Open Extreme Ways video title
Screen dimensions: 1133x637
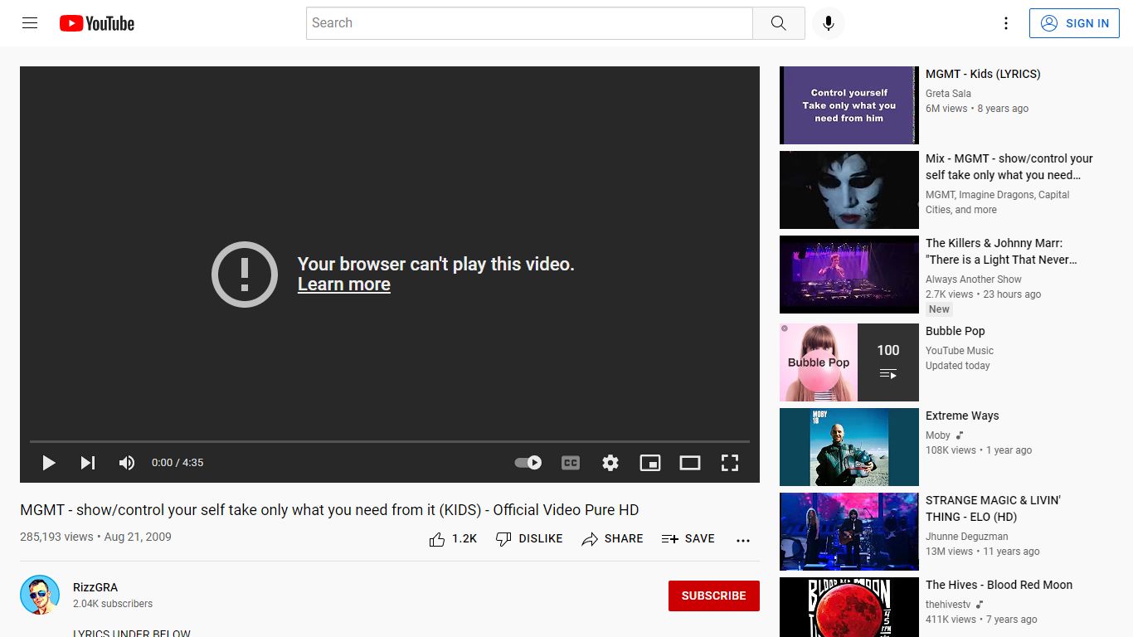[x=962, y=416]
